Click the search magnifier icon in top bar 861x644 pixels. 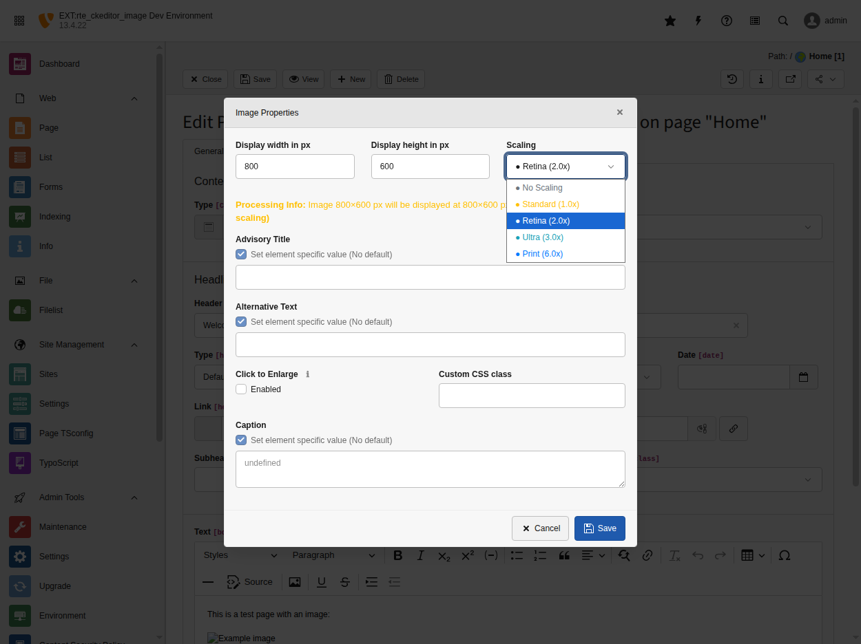pyautogui.click(x=782, y=21)
